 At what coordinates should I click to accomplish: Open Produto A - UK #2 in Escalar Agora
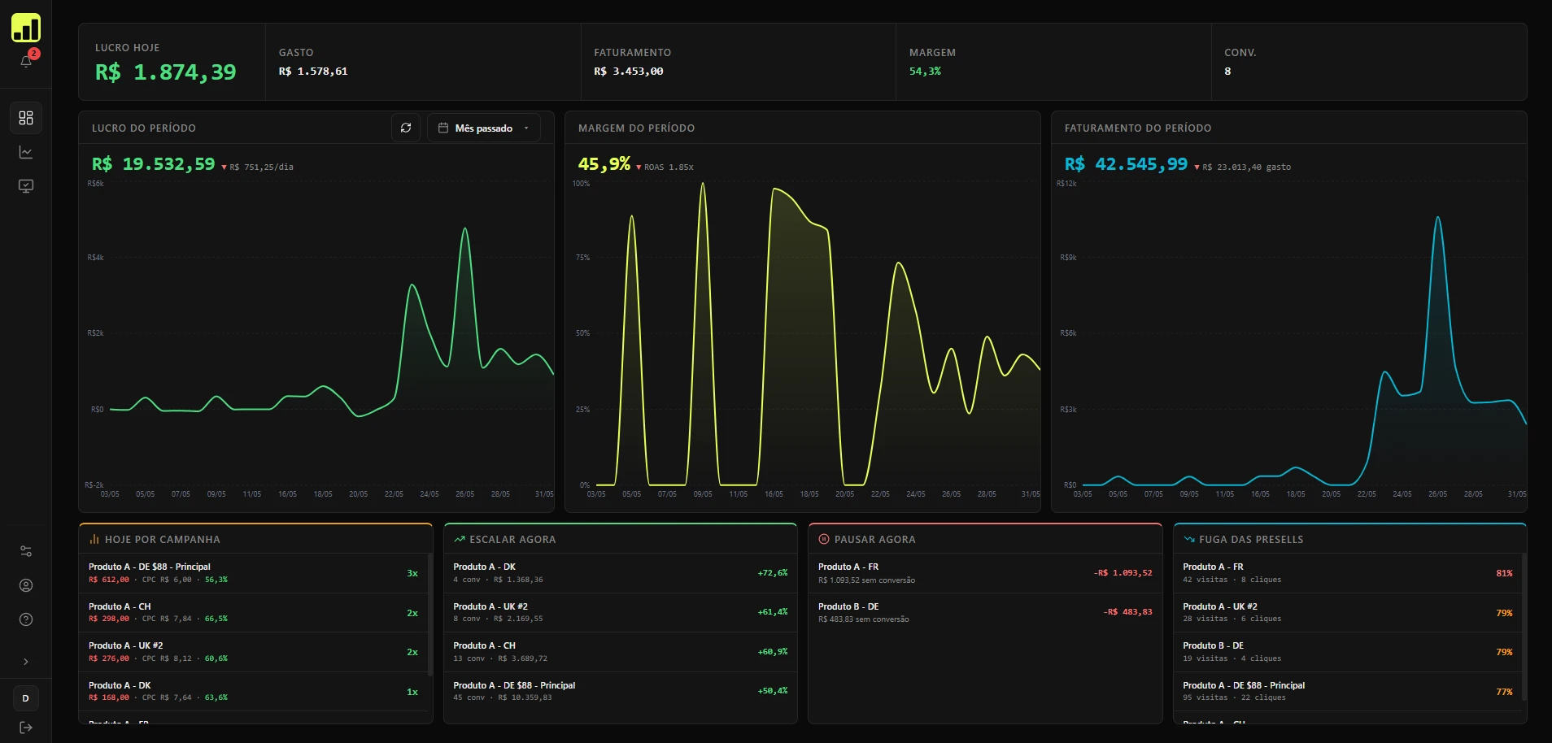[620, 613]
